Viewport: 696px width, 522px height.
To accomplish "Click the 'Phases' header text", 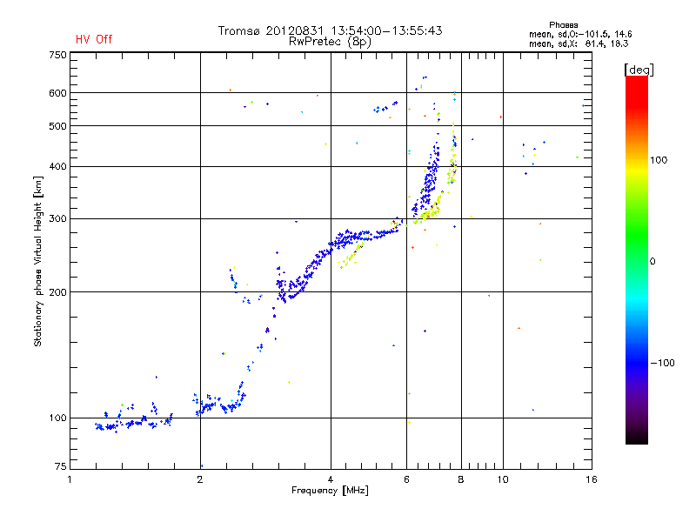I will click(563, 25).
